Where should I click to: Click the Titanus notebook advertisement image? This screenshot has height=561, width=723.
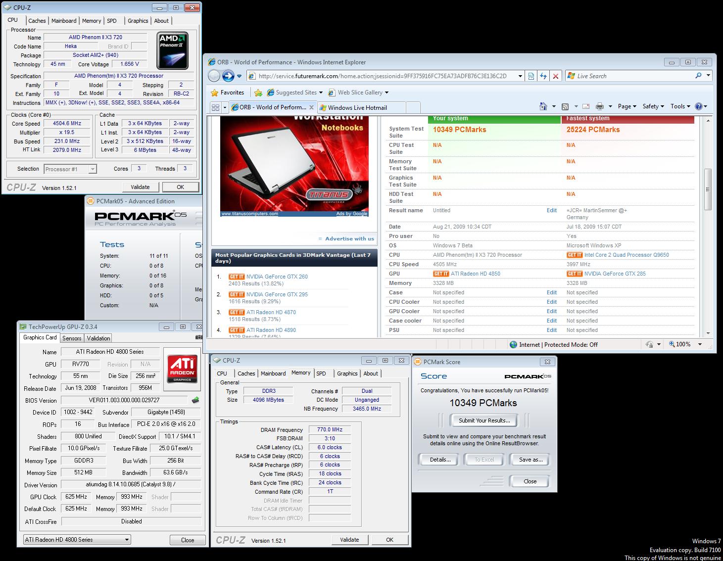coord(294,166)
